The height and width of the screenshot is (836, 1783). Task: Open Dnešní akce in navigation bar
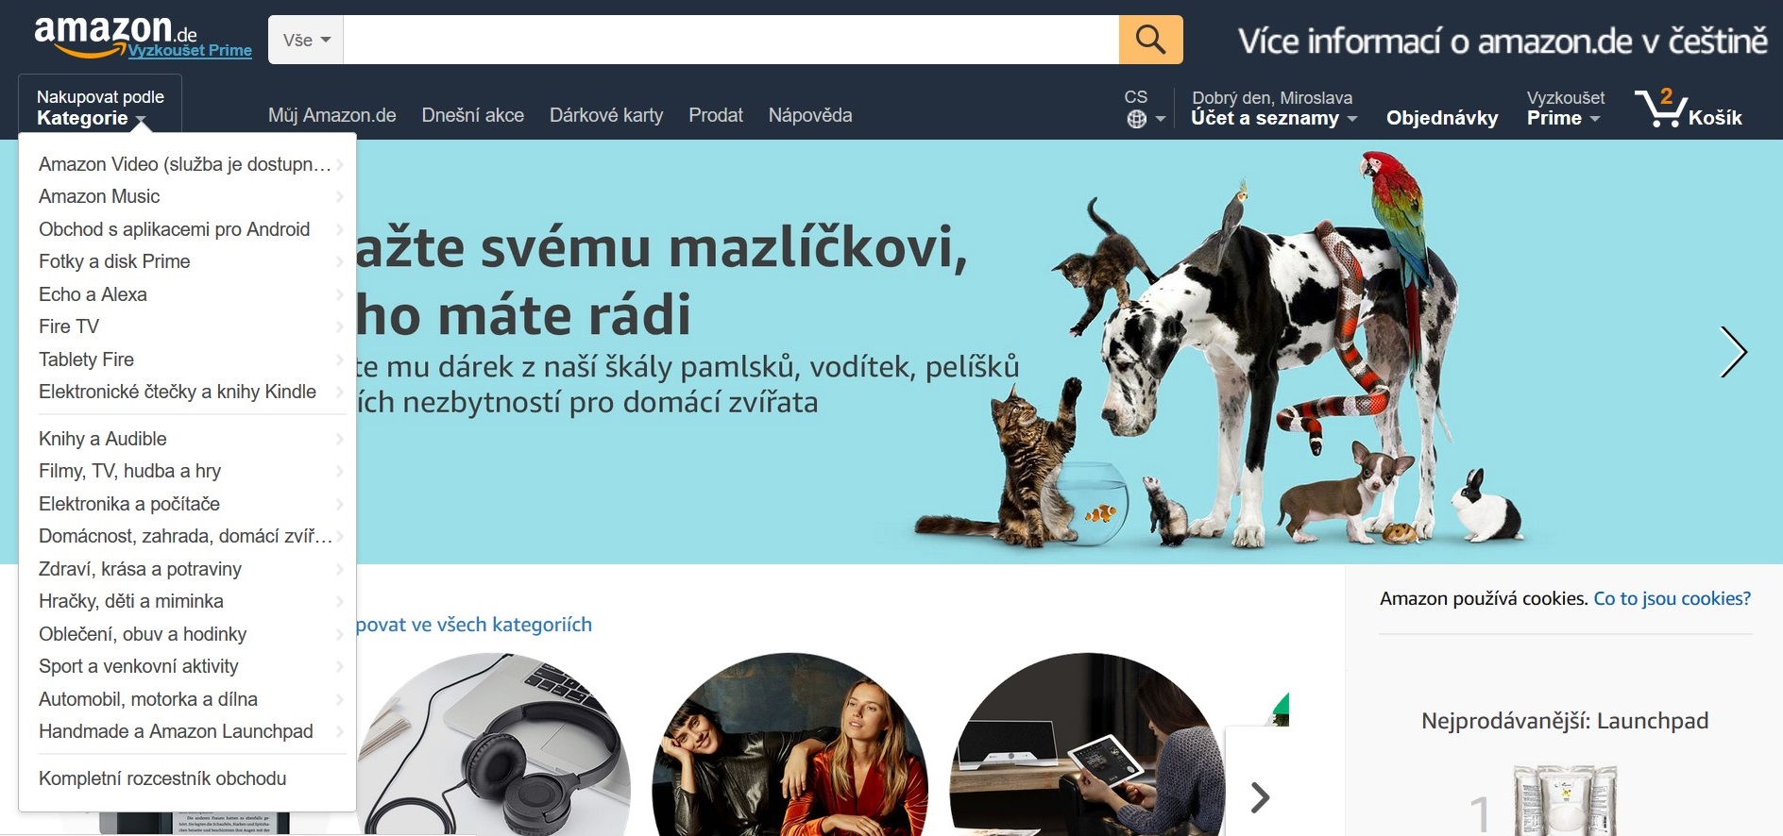473,115
